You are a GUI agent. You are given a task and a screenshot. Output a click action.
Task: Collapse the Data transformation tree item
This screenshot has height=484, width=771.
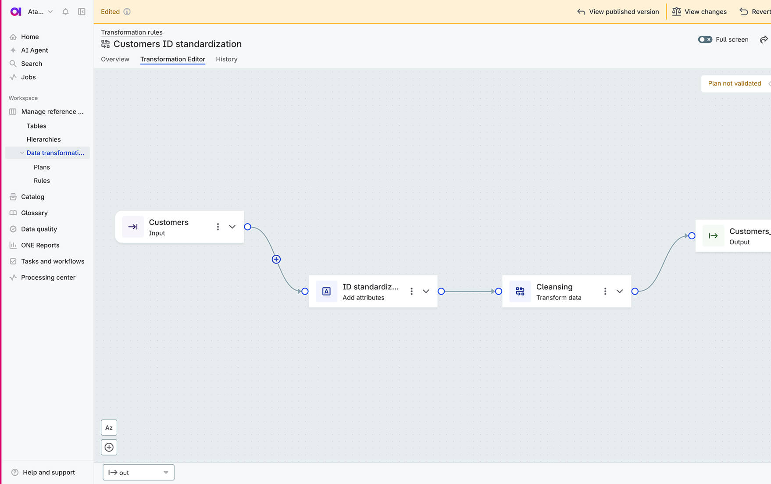[x=22, y=153]
